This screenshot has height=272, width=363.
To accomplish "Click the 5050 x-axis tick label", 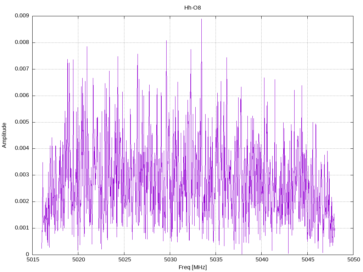I will tap(353, 260).
